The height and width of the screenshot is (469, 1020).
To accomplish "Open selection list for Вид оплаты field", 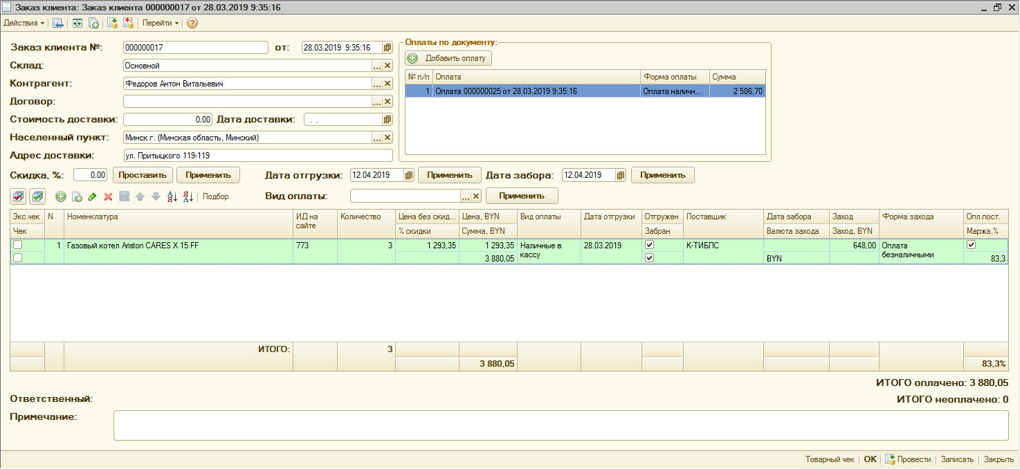I will point(466,196).
